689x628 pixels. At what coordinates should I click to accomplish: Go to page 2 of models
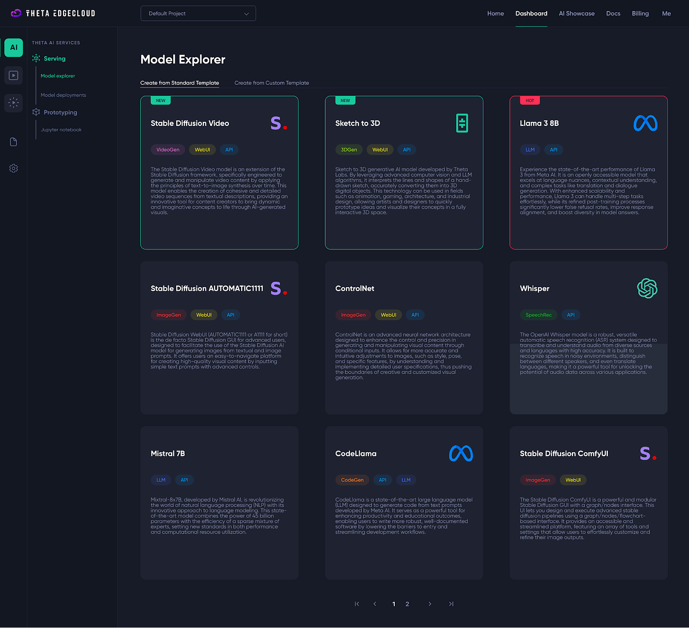(x=407, y=604)
